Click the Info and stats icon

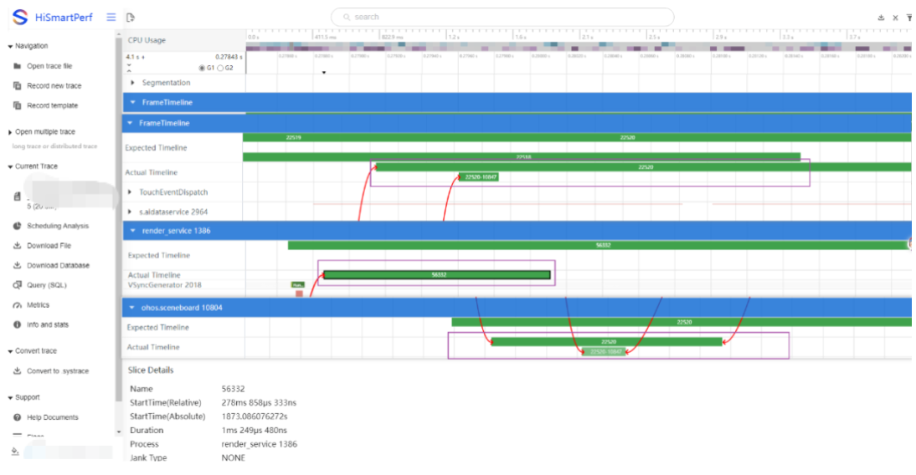[17, 324]
